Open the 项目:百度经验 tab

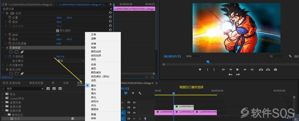[x=12, y=83]
